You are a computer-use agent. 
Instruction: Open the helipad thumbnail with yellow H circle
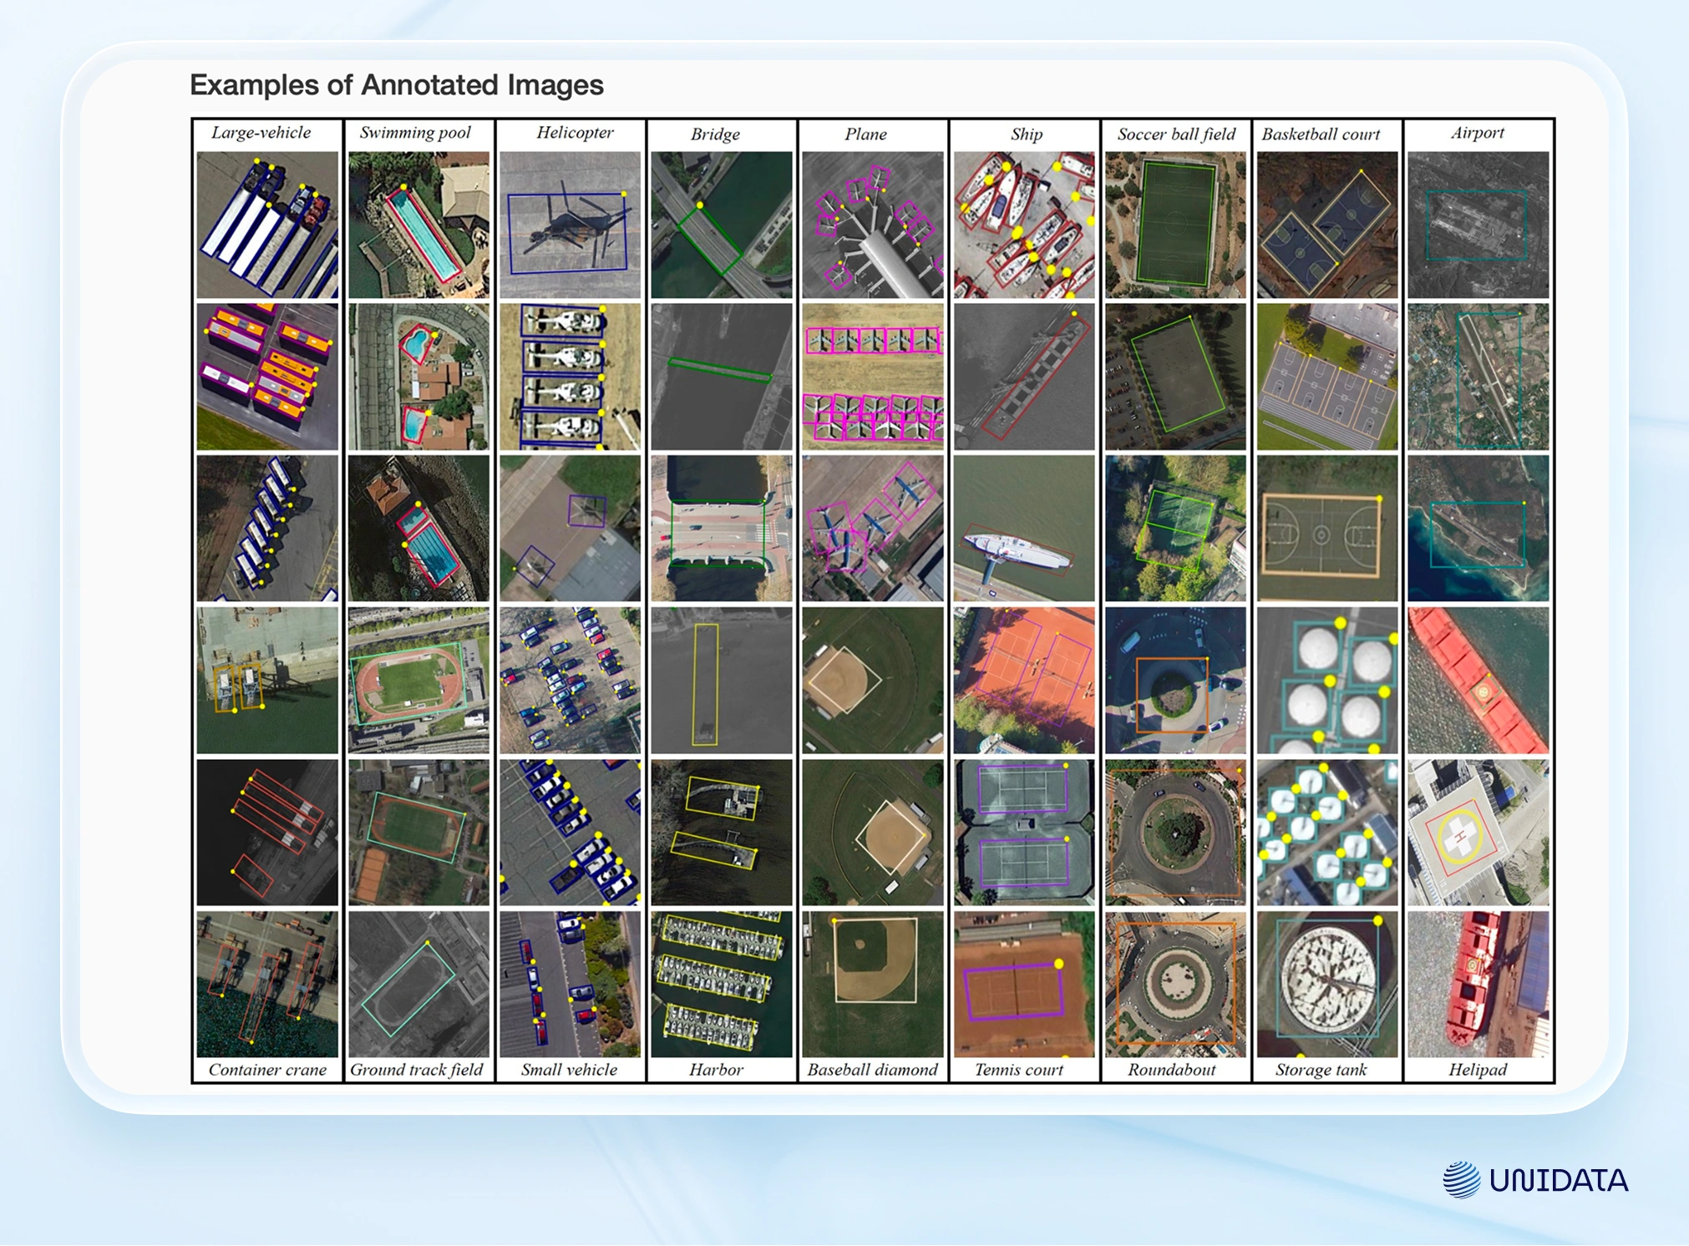tap(1478, 833)
